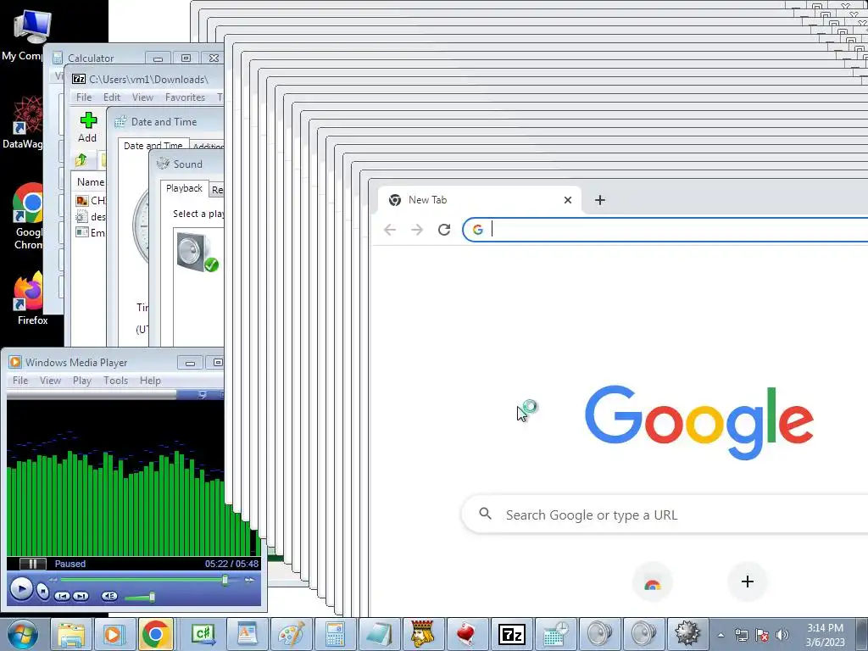This screenshot has width=868, height=651.
Task: Switch to Calculator in the taskbar
Action: [x=335, y=634]
